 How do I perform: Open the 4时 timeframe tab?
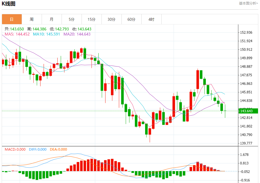click(151, 19)
